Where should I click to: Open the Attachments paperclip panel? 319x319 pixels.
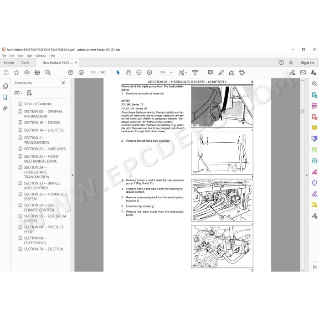coord(5,108)
